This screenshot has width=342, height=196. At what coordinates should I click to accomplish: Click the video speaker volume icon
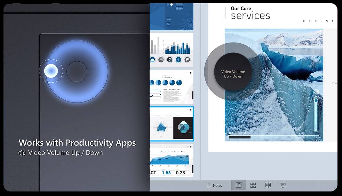[x=316, y=92]
